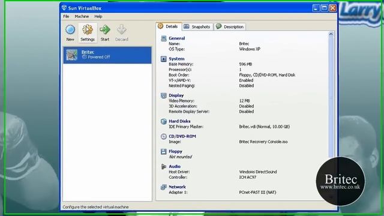Maximize the Sun VirtualBox window
This screenshot has height=216, width=384.
(x=324, y=8)
